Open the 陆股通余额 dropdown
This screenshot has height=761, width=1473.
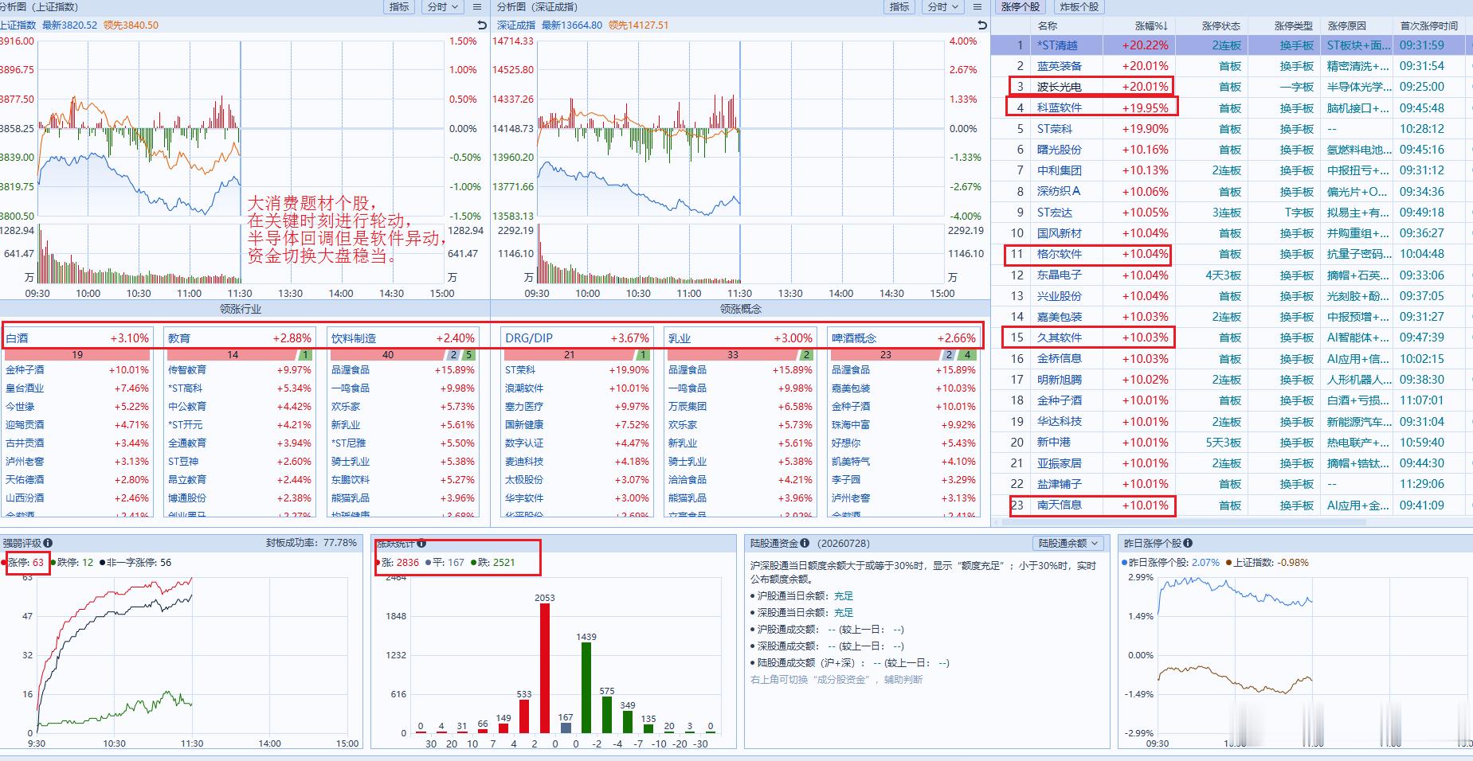pyautogui.click(x=1068, y=543)
